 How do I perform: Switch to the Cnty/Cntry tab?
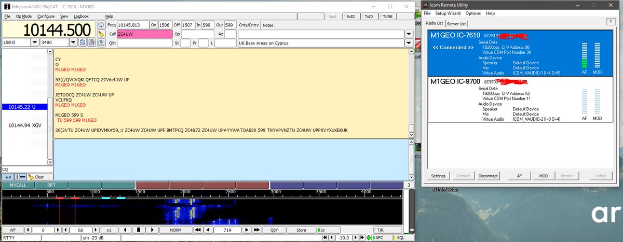pyautogui.click(x=249, y=25)
